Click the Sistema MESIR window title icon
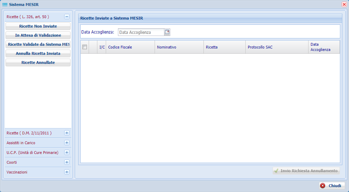The width and height of the screenshot is (349, 192). [x=5, y=5]
